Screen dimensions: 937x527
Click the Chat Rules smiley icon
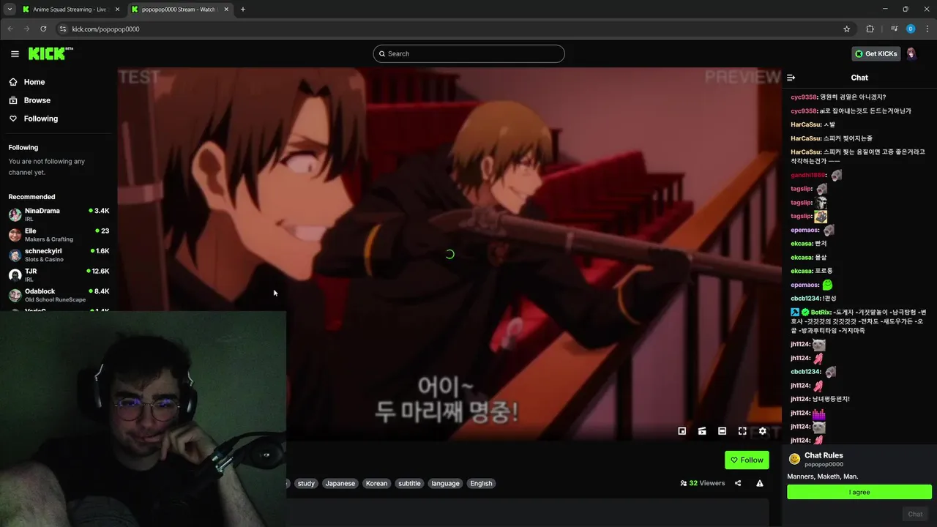pyautogui.click(x=794, y=459)
